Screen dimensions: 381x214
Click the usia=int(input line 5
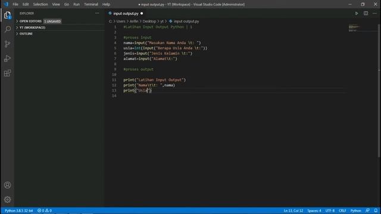165,48
